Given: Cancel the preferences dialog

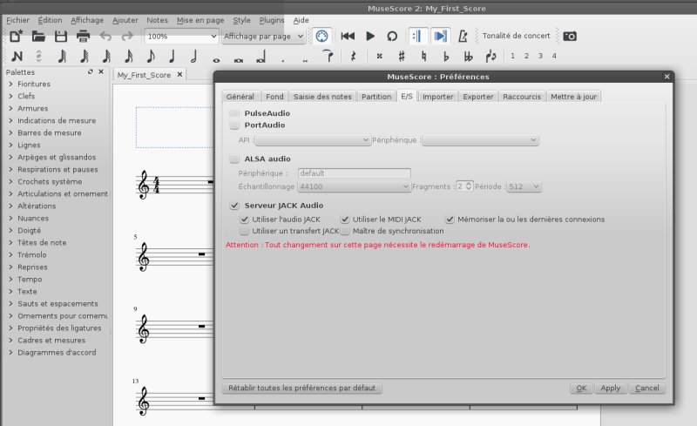Looking at the screenshot, I should tap(646, 389).
